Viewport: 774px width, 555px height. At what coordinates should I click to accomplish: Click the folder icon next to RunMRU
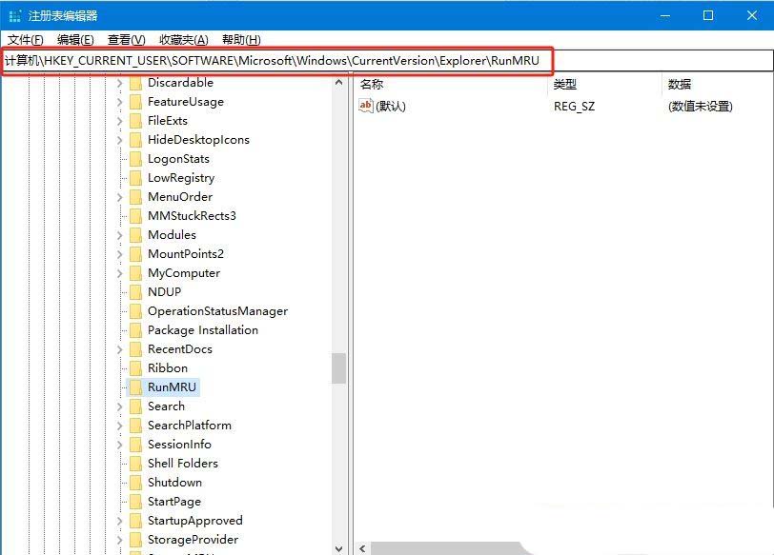coord(135,387)
